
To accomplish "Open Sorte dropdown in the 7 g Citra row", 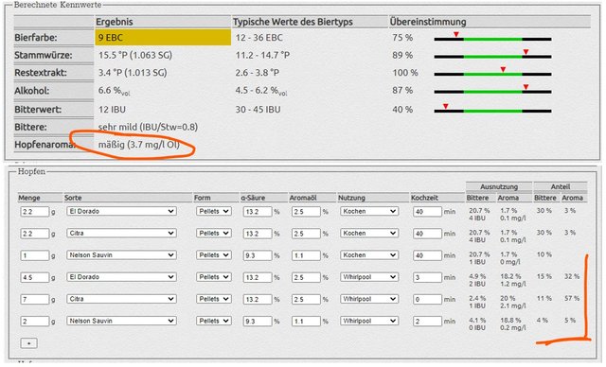I will click(x=121, y=299).
